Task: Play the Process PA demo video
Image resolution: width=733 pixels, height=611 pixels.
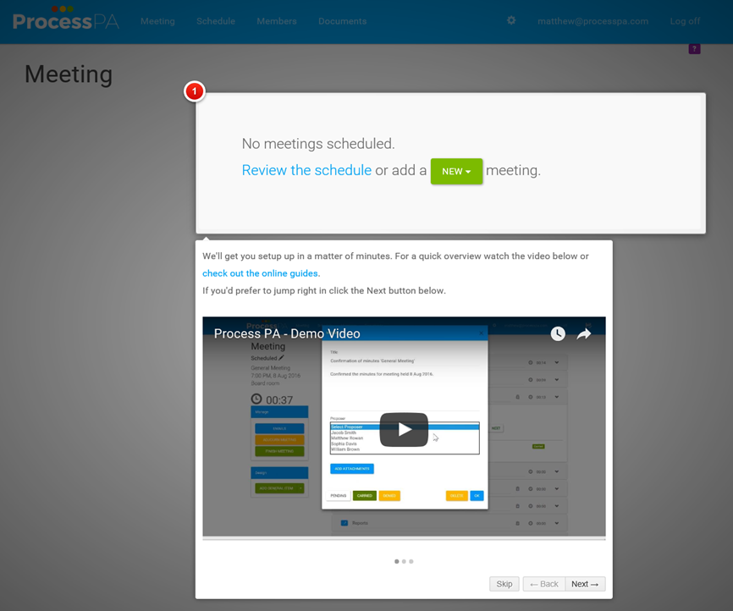Action: coord(404,429)
